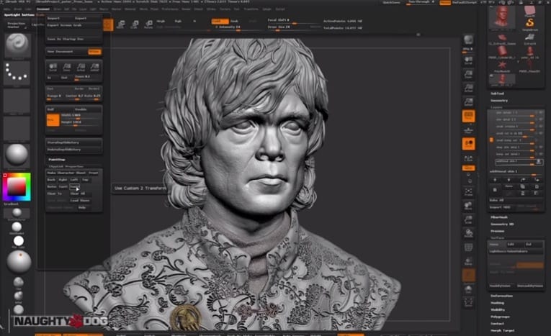This screenshot has height=336, width=551.
Task: Expand the Deformation sub-palette
Action: (x=501, y=296)
